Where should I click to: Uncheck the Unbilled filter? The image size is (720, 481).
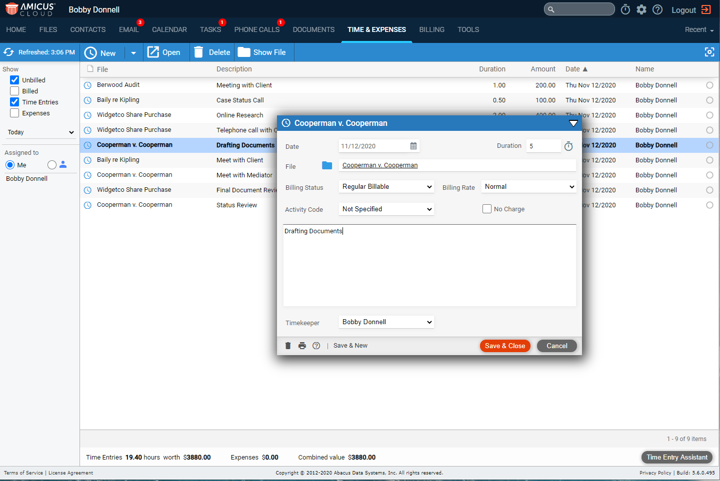14,80
